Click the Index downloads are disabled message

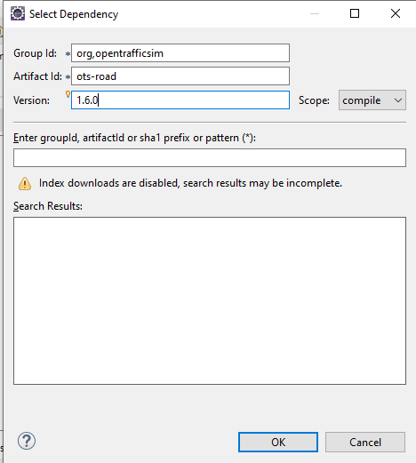point(190,183)
